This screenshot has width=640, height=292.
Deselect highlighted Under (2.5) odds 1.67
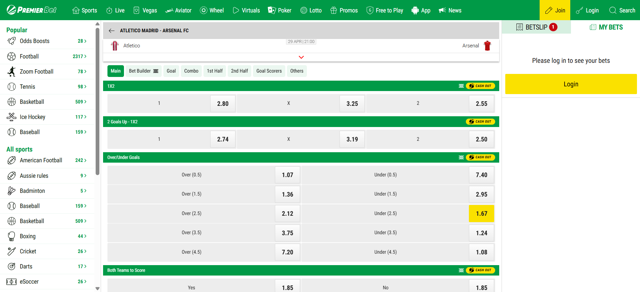[x=481, y=214]
